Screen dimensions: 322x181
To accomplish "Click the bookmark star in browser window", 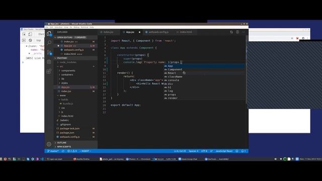I will [292, 38].
